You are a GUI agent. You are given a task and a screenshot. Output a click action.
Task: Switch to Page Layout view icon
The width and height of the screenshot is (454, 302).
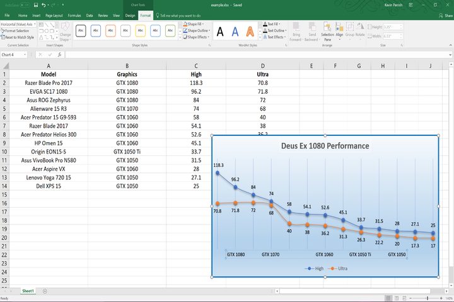(x=397, y=298)
